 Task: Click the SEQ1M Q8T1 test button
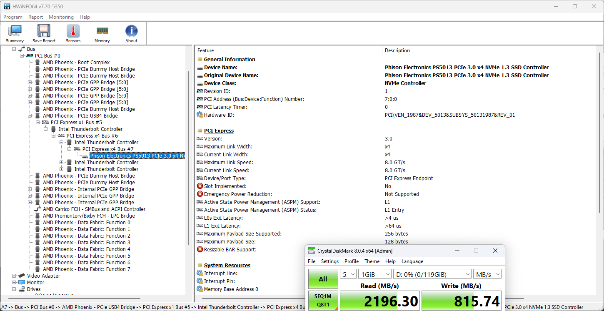[323, 301]
